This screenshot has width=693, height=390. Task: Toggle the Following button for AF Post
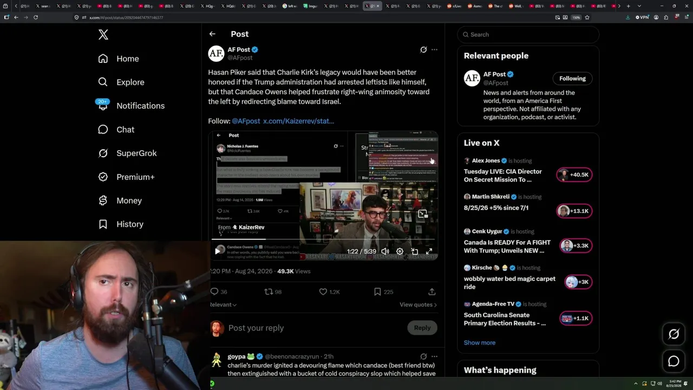click(572, 79)
